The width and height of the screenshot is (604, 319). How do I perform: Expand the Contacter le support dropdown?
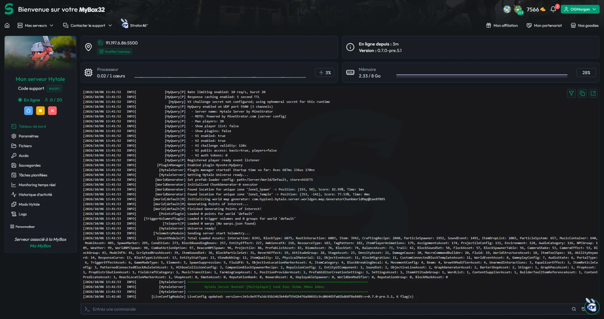(x=87, y=25)
